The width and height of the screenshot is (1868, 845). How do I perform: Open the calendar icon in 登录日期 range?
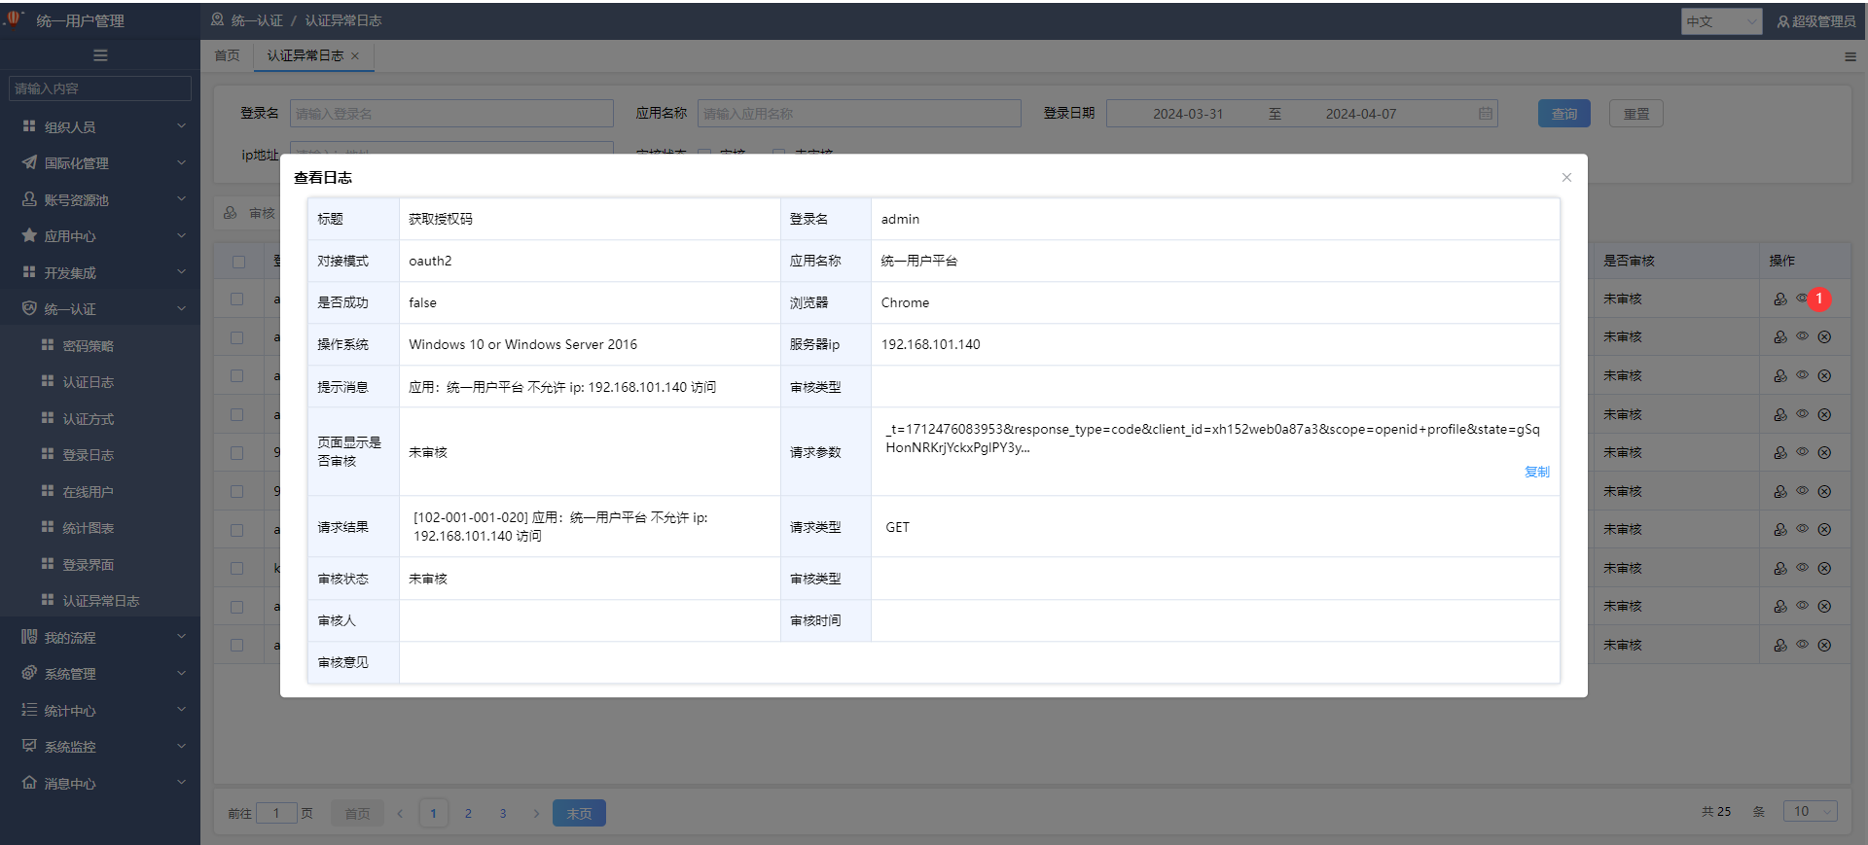pos(1486,114)
